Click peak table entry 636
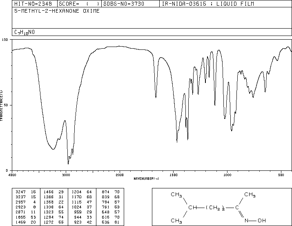292x226 pixels. [x=106, y=222]
